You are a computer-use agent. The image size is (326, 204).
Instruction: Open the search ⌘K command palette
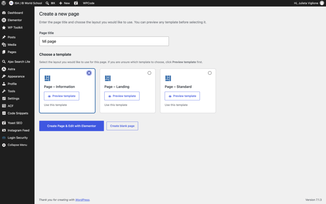tap(50, 3)
